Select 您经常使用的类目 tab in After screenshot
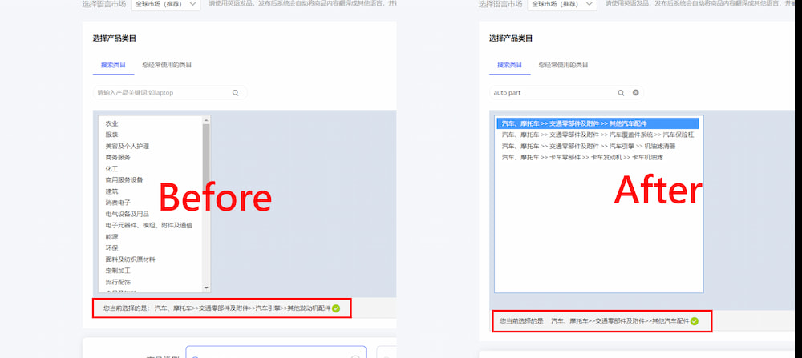This screenshot has width=802, height=358. point(563,66)
